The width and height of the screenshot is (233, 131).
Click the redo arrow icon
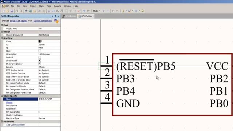pos(88,11)
